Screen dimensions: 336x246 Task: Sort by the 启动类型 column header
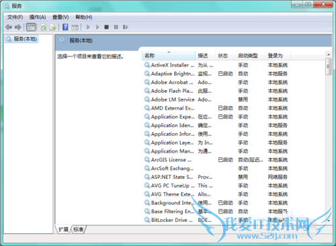[x=250, y=56]
